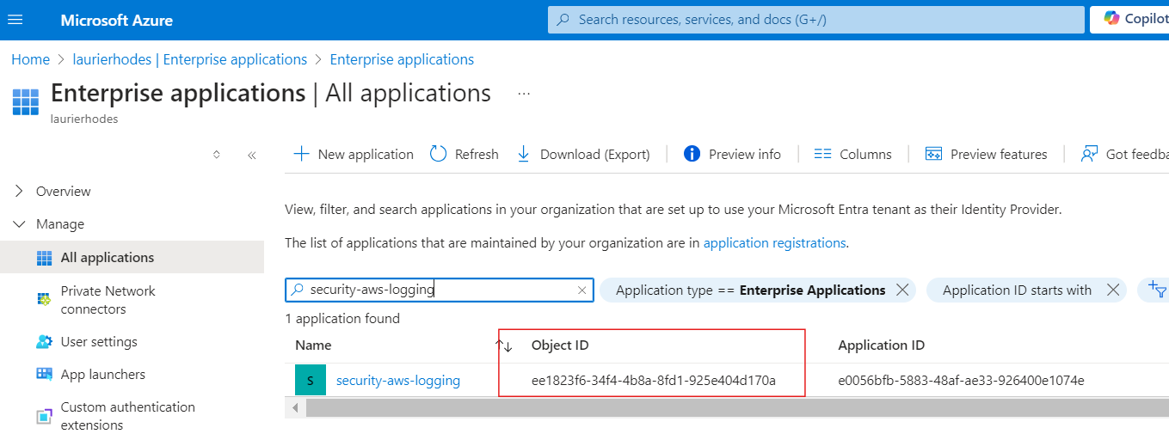The height and width of the screenshot is (434, 1169).
Task: Click the Application ID column header
Action: tap(882, 345)
